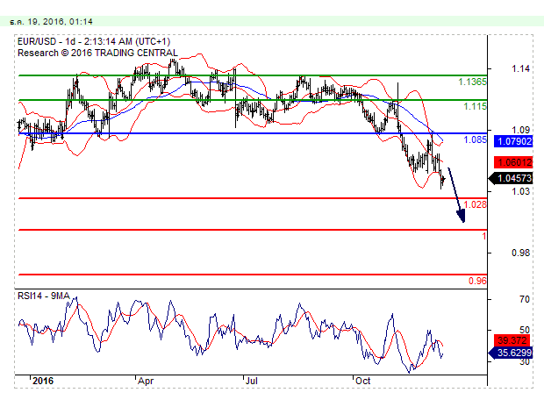The height and width of the screenshot is (414, 544).
Task: Click the RSI axis value 50
Action: [x=524, y=330]
